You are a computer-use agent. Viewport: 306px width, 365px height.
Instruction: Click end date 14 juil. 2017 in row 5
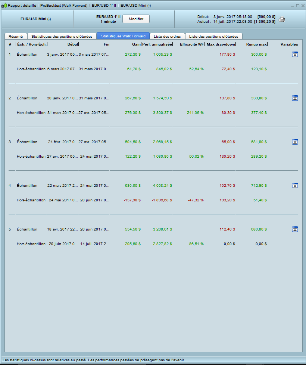pyautogui.click(x=95, y=244)
